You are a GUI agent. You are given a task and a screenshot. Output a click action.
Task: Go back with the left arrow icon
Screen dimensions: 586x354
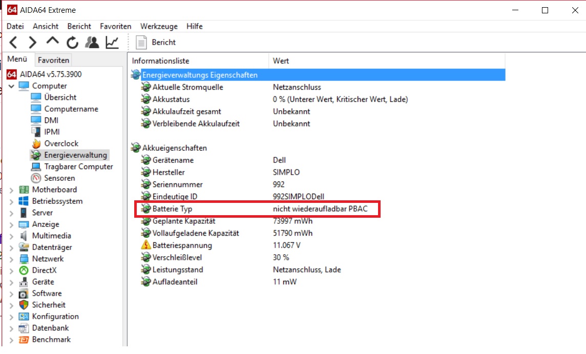(13, 42)
